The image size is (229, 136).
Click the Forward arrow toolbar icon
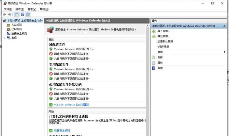point(10,14)
